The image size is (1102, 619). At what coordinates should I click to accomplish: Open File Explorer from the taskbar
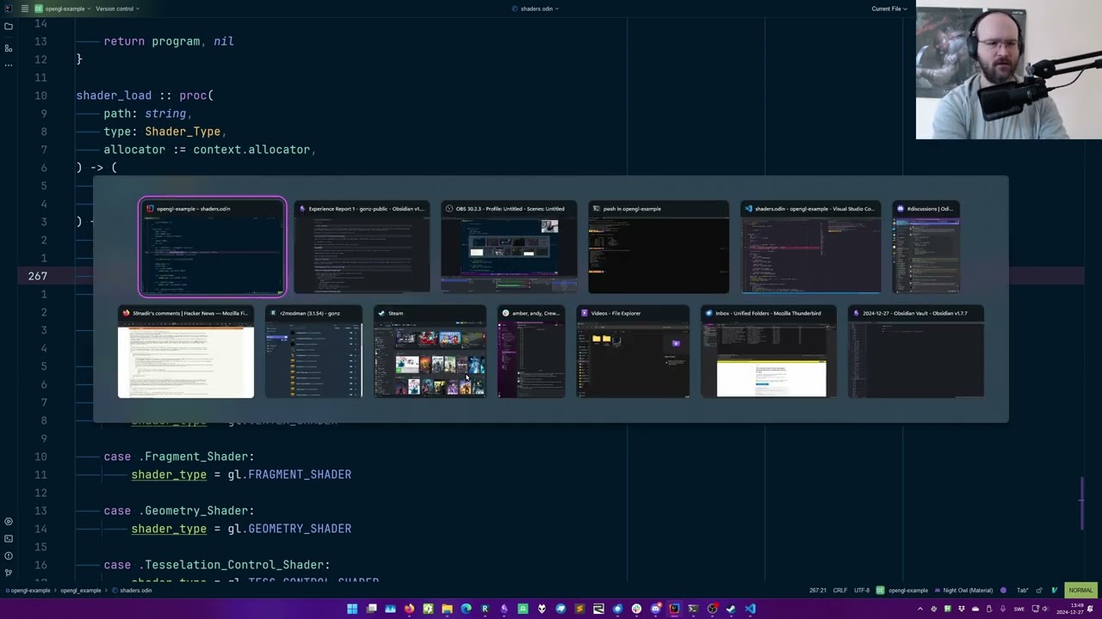click(447, 609)
